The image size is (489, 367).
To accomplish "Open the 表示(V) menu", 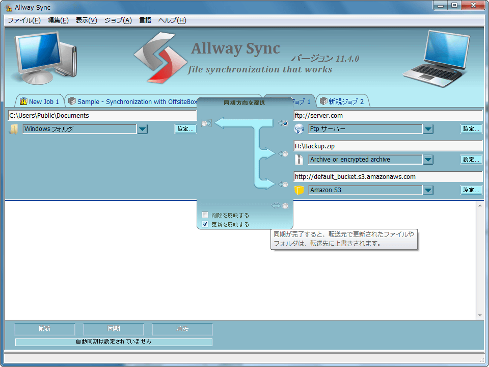I will pos(87,20).
